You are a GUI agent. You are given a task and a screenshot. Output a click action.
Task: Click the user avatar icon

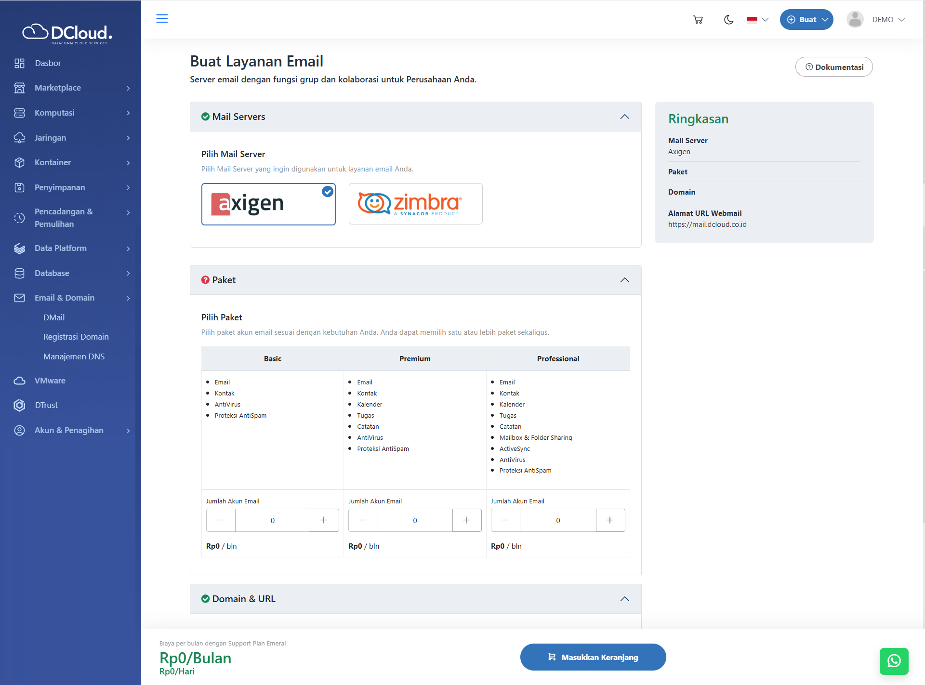coord(855,20)
